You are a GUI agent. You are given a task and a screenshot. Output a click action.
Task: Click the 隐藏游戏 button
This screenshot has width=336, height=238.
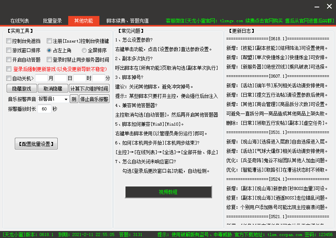click(22, 89)
